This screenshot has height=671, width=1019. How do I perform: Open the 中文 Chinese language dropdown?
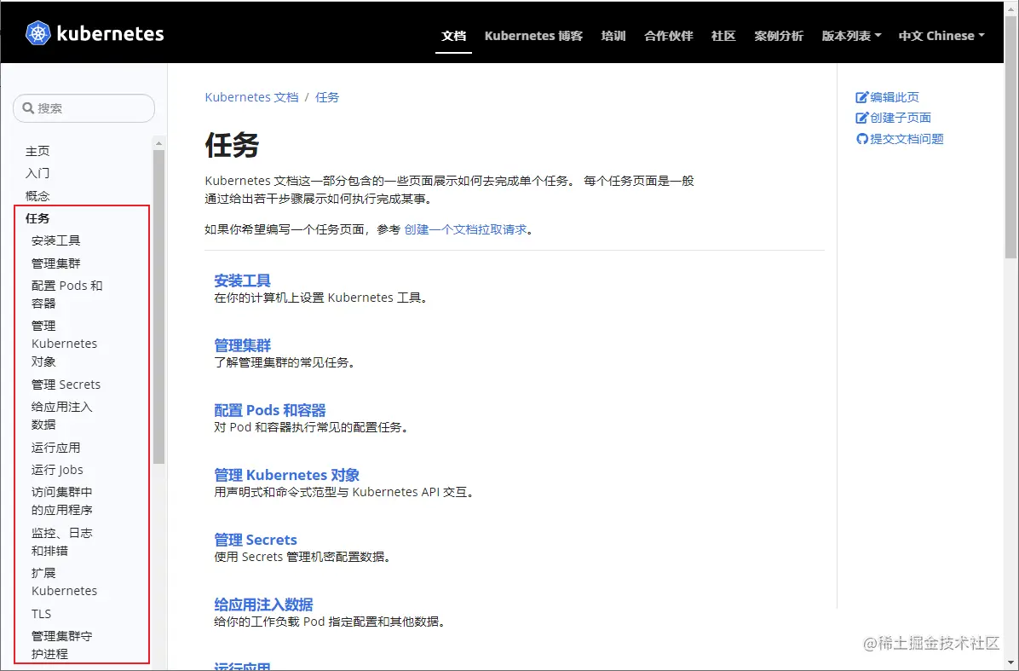point(941,36)
